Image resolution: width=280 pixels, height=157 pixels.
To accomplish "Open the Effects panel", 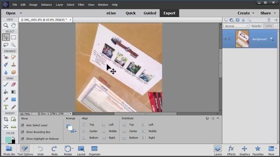I will pyautogui.click(x=231, y=150).
